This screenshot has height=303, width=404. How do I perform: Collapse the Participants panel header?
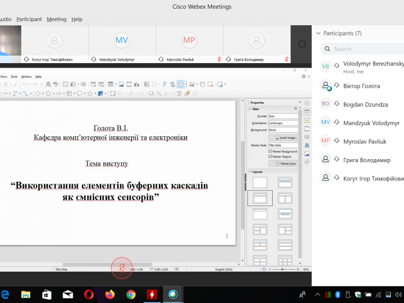[318, 33]
